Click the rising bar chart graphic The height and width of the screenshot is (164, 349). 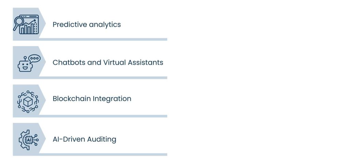[x=29, y=27]
